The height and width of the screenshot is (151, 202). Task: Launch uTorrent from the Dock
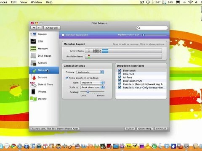coord(154,146)
